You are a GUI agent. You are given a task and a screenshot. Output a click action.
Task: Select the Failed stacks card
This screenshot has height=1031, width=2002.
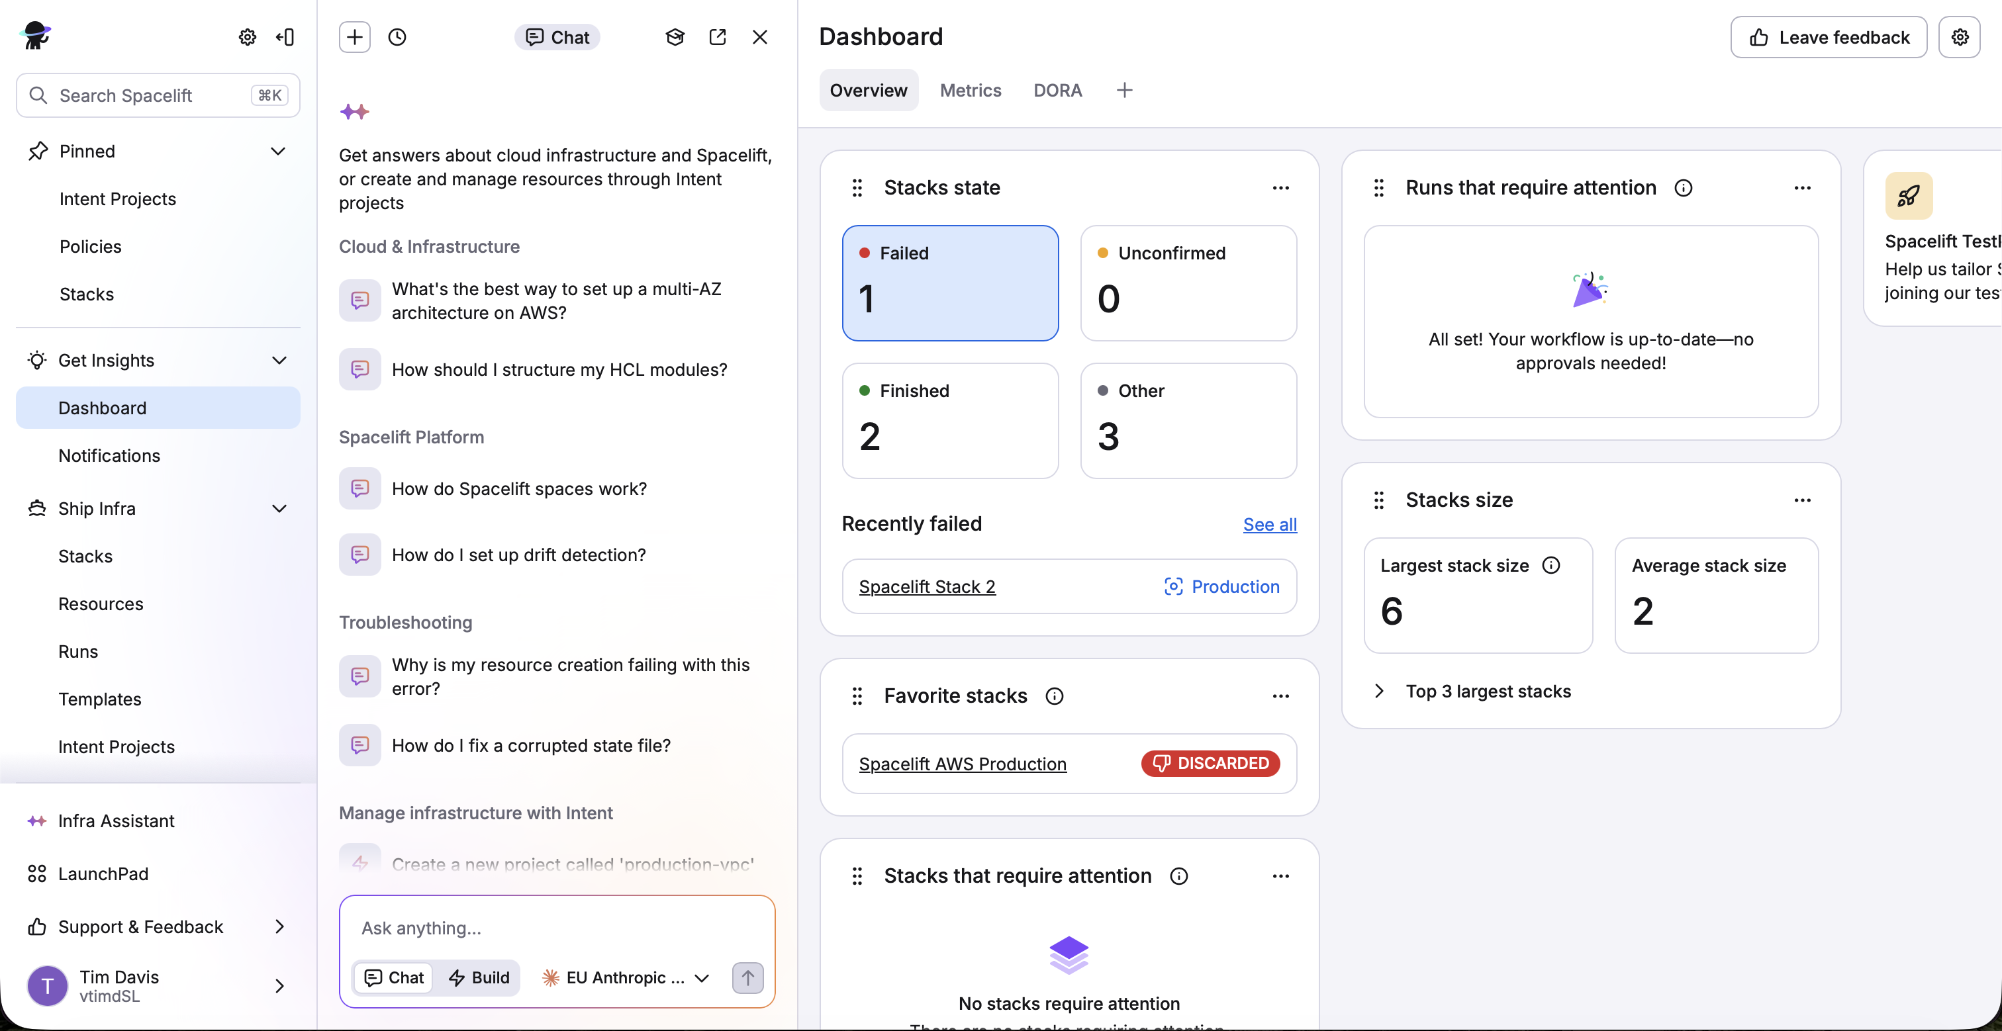pos(950,284)
